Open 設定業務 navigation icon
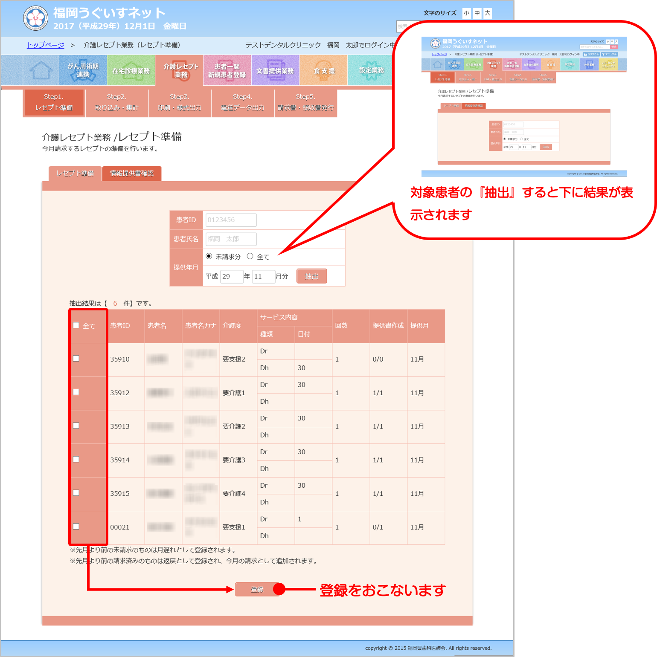The height and width of the screenshot is (657, 657). tap(371, 70)
